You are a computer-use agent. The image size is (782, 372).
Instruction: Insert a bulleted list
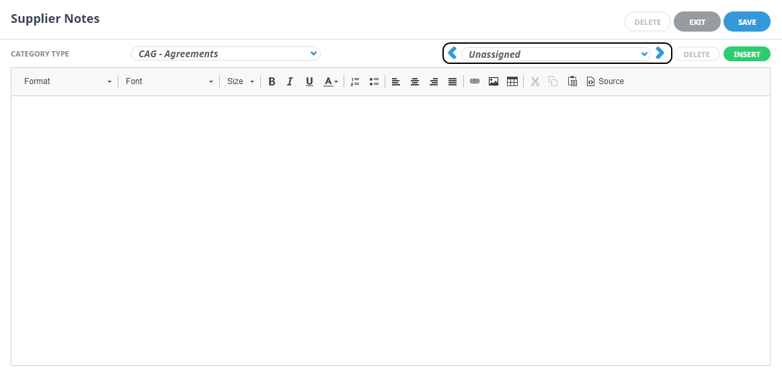tap(374, 81)
